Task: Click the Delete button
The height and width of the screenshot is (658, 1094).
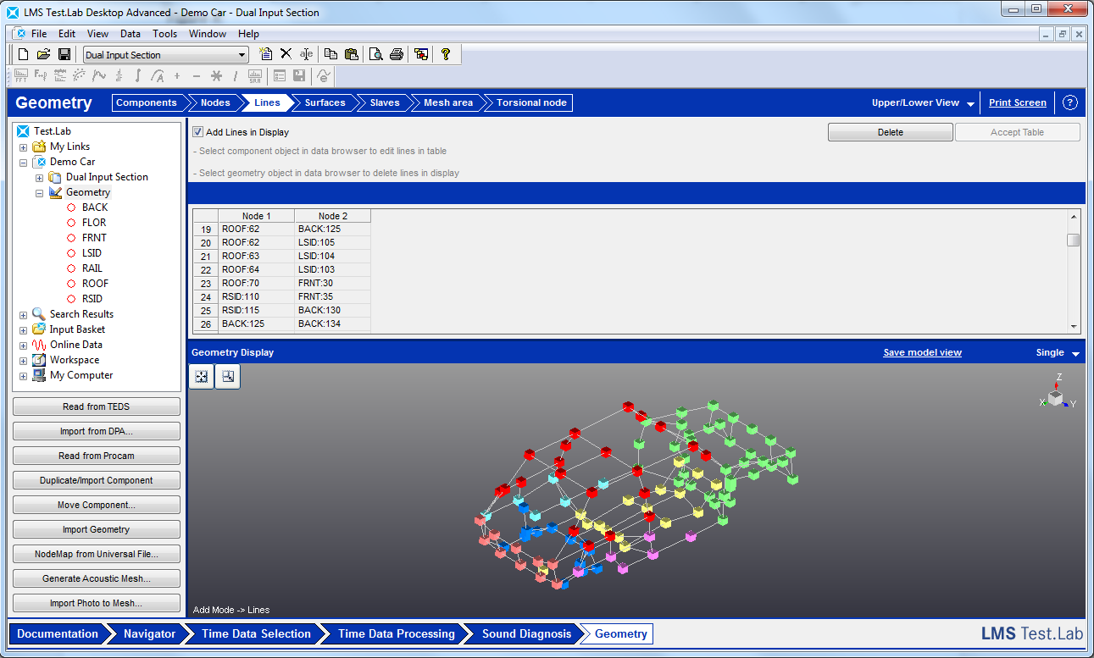Action: (891, 132)
